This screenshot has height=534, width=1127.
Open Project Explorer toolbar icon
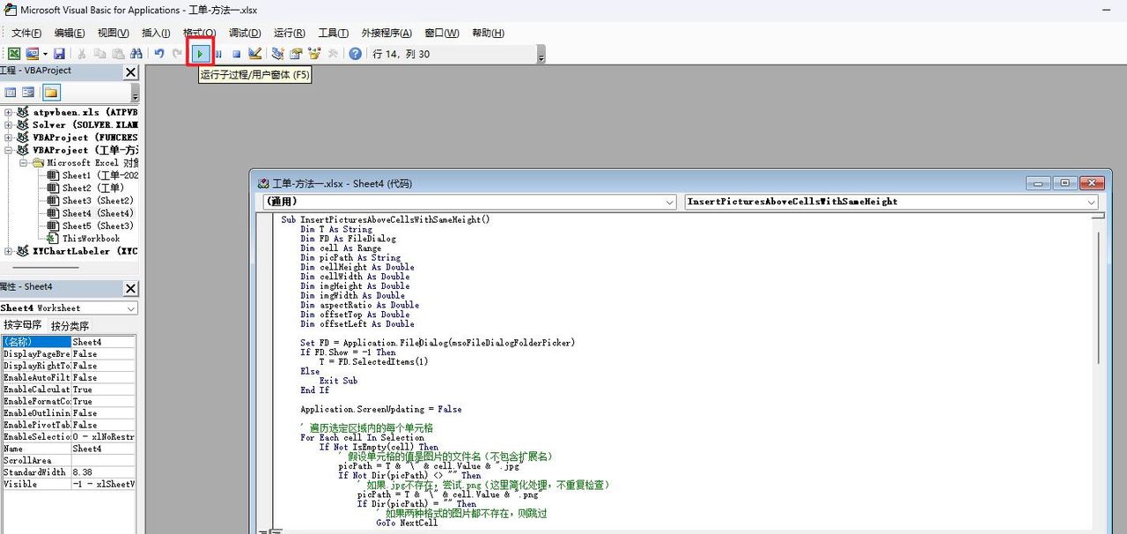(278, 54)
